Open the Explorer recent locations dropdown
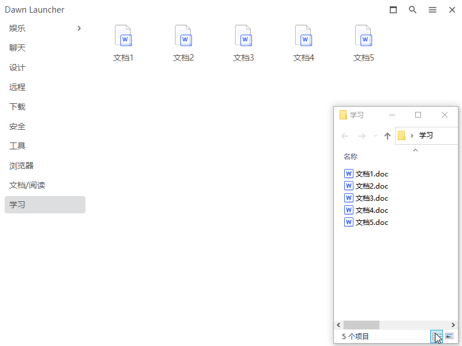This screenshot has width=462, height=346. [x=375, y=136]
